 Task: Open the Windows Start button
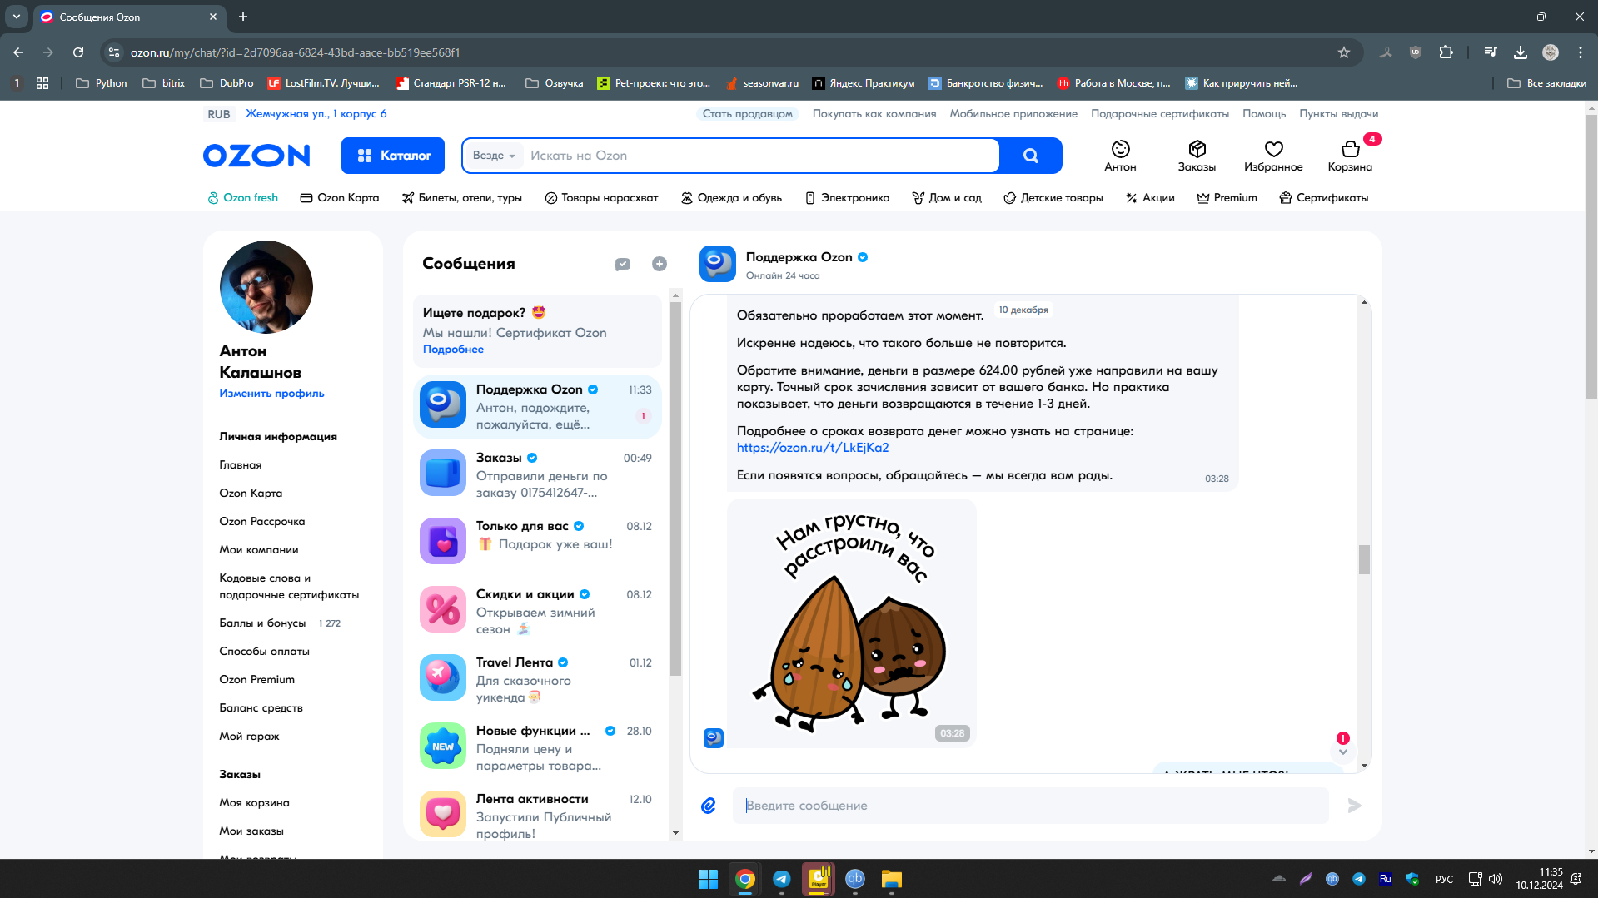click(708, 879)
